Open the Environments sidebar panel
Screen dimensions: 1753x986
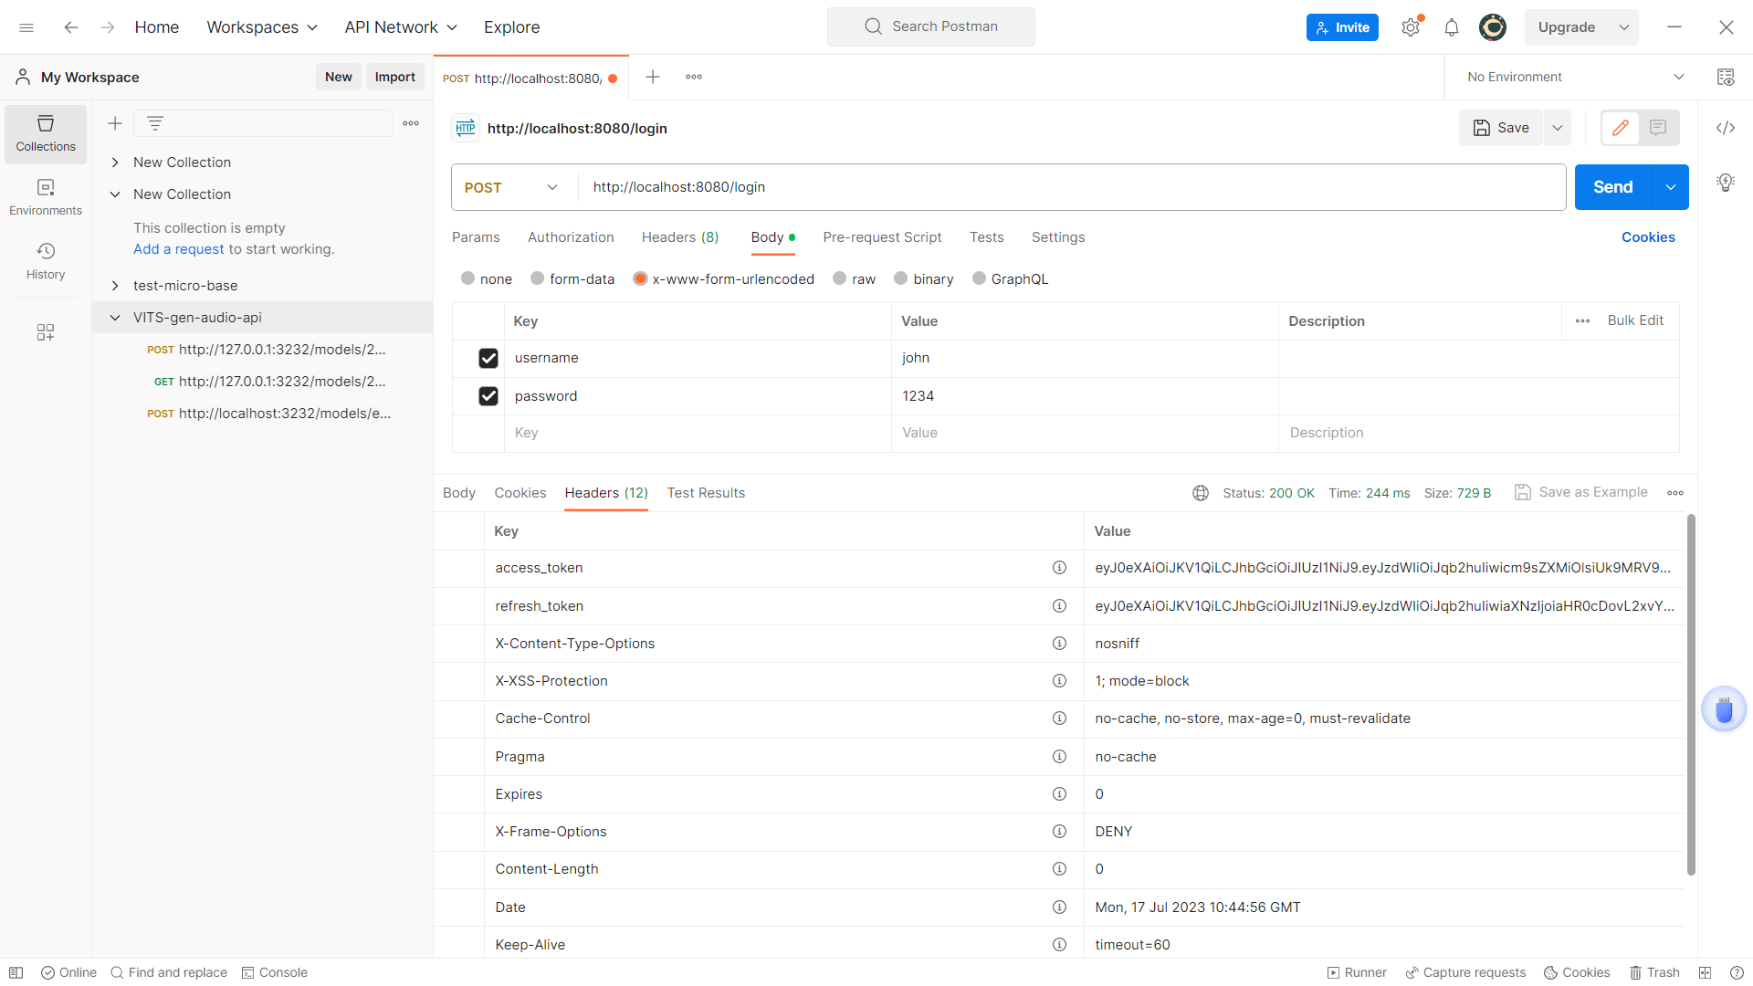pyautogui.click(x=46, y=197)
